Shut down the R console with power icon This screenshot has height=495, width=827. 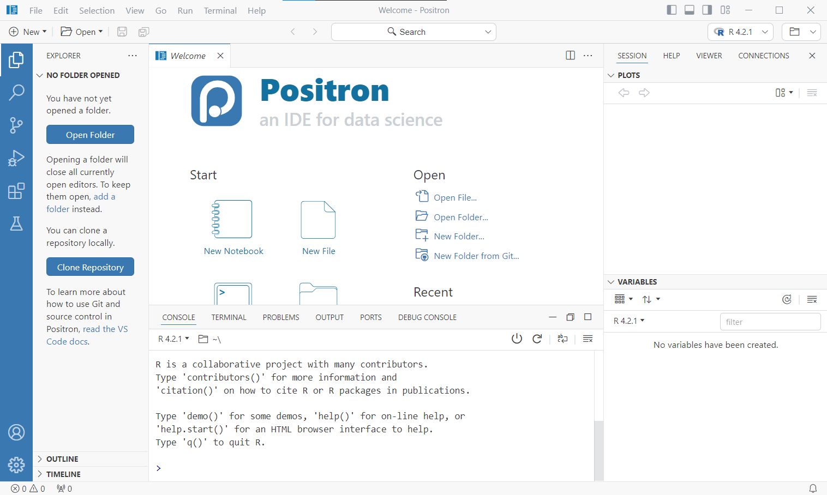point(517,339)
